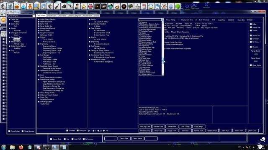268x150 pixels.
Task: Enable the Supply Ship checkbox
Action: pos(251,27)
